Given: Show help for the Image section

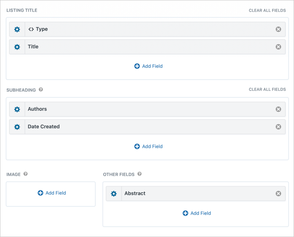Looking at the screenshot, I should 26,174.
